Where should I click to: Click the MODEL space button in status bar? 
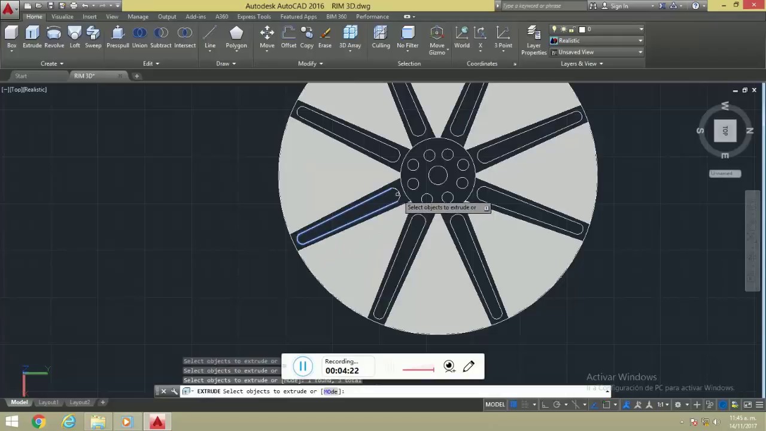(495, 405)
